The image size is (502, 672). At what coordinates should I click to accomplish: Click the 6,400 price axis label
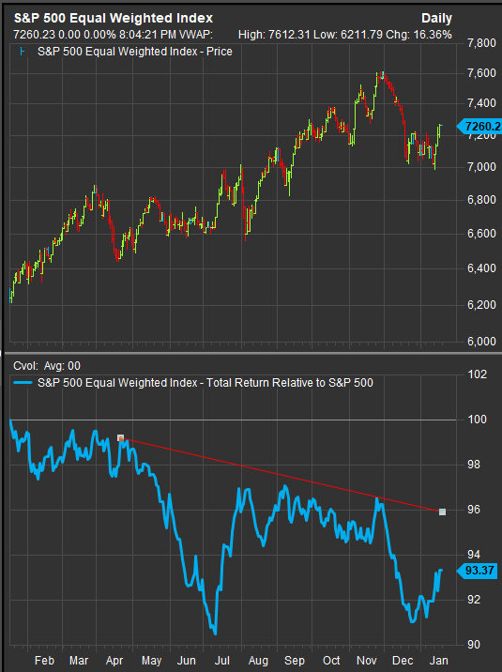coord(481,268)
